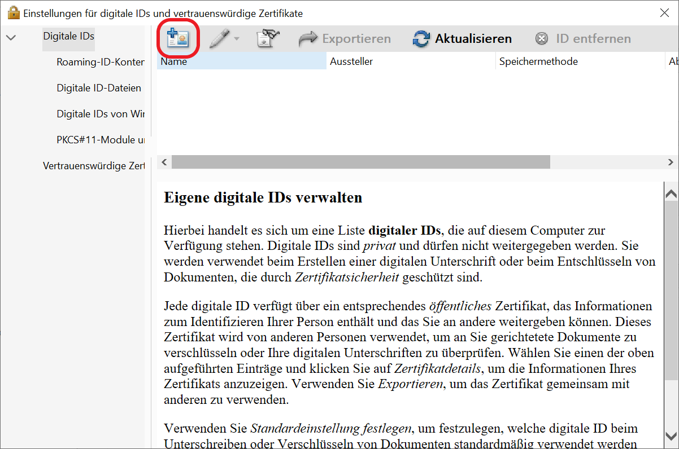Click the Exportieren arrow icon
The width and height of the screenshot is (679, 449).
[308, 39]
